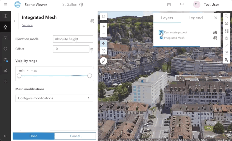Click the max visibility range slider handle
Screen dimensions: 232x141
click(90, 76)
